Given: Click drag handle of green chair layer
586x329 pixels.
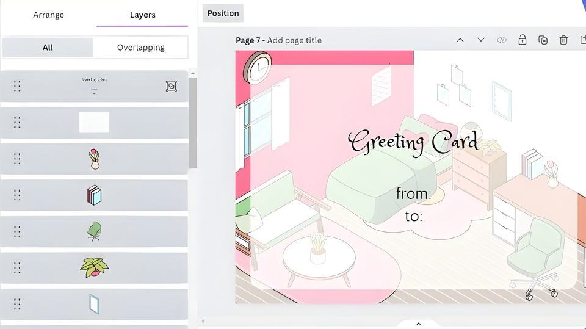Looking at the screenshot, I should click(x=17, y=231).
